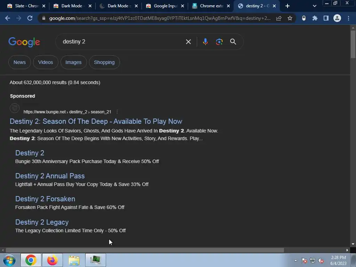Filter results by Shopping

[104, 62]
